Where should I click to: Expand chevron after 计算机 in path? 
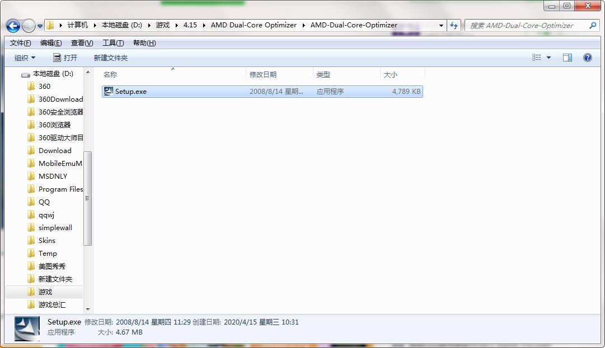pos(95,25)
